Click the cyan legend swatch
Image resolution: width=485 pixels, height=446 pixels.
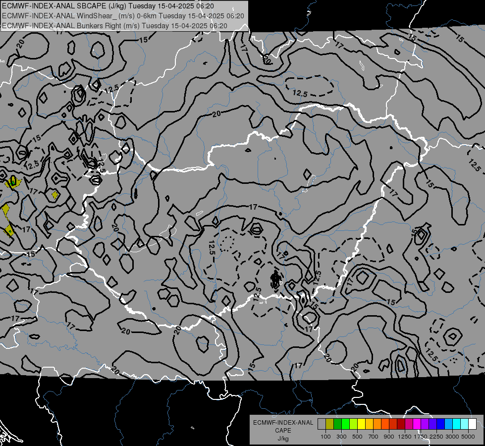457,424
